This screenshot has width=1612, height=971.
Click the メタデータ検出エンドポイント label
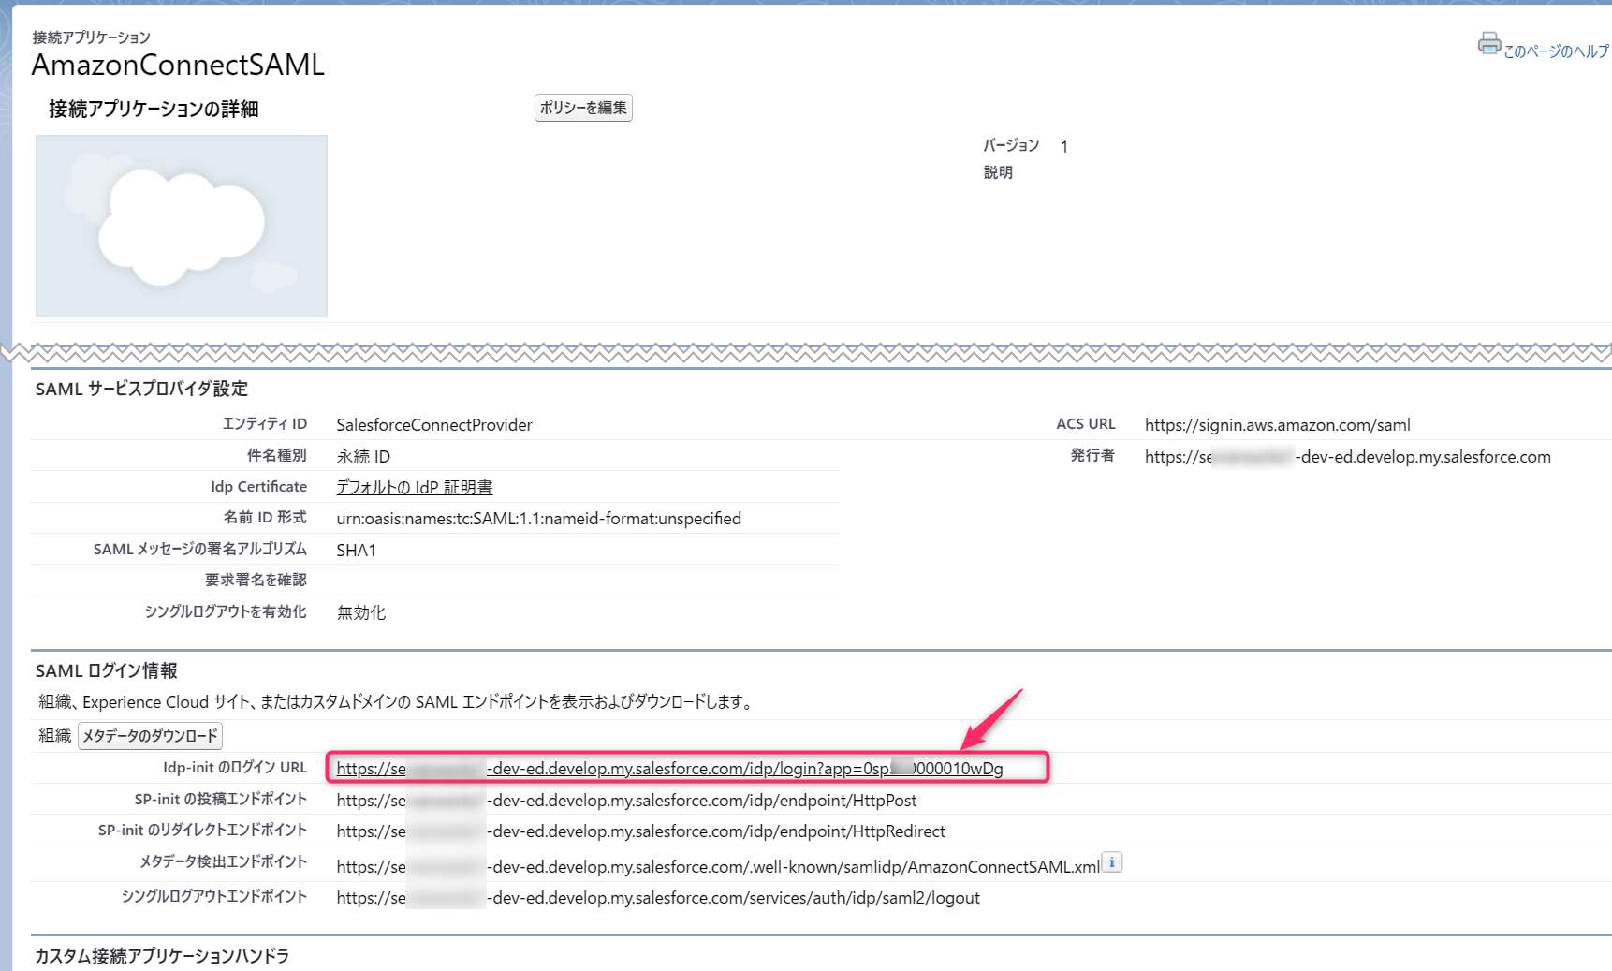224,862
